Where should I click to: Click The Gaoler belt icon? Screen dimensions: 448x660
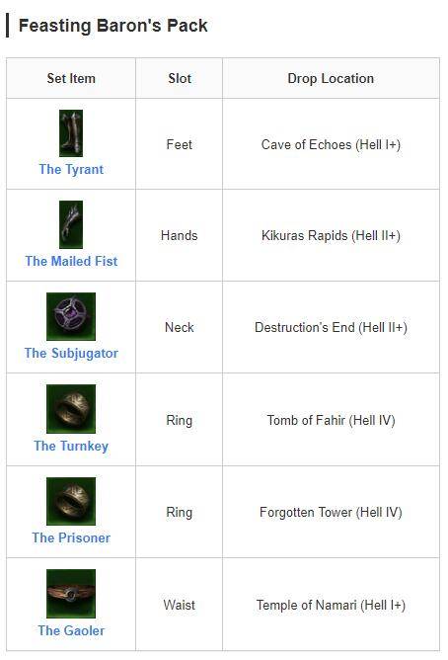point(71,594)
